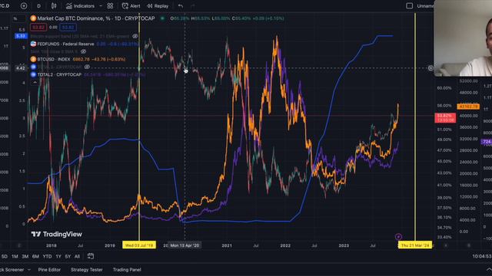Image resolution: width=492 pixels, height=276 pixels.
Task: Toggle visibility of Bitcoin support band indicator
Action: pos(135,36)
